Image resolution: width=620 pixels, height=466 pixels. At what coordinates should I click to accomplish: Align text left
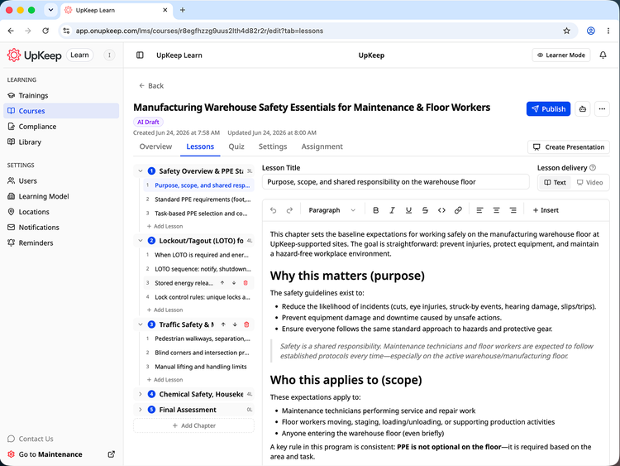pos(479,210)
